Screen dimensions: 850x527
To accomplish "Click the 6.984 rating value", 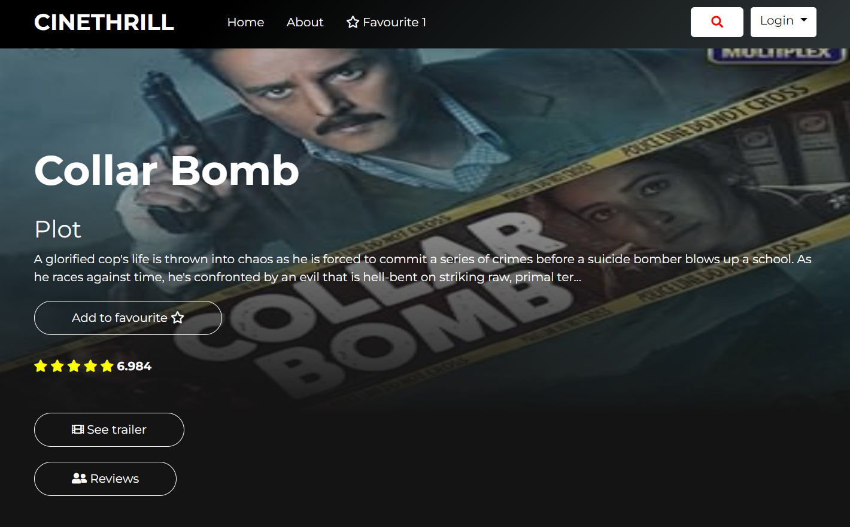I will (x=134, y=366).
